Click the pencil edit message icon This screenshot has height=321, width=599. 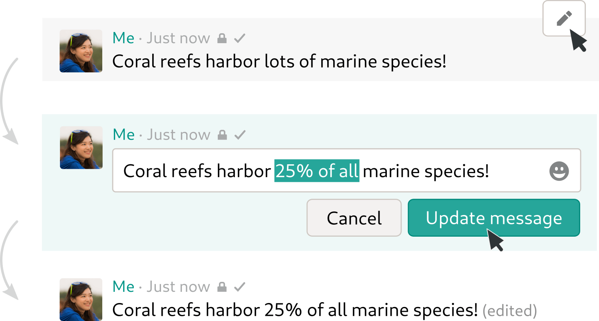pos(564,19)
